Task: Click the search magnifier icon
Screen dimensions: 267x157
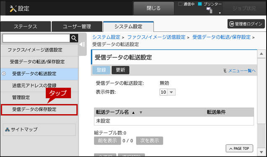Action: tap(74, 38)
